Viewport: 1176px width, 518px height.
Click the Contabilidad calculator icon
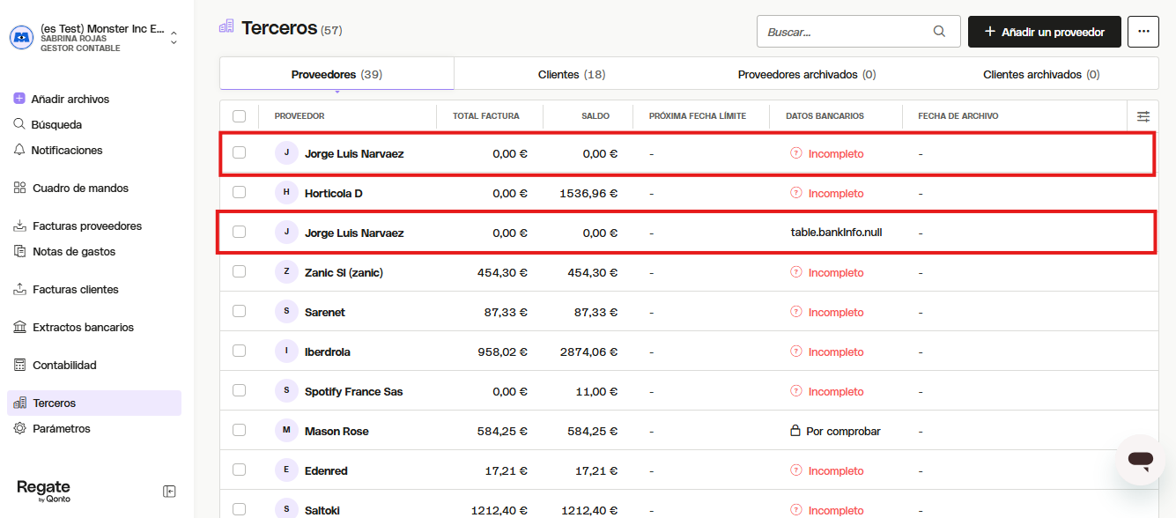tap(19, 365)
